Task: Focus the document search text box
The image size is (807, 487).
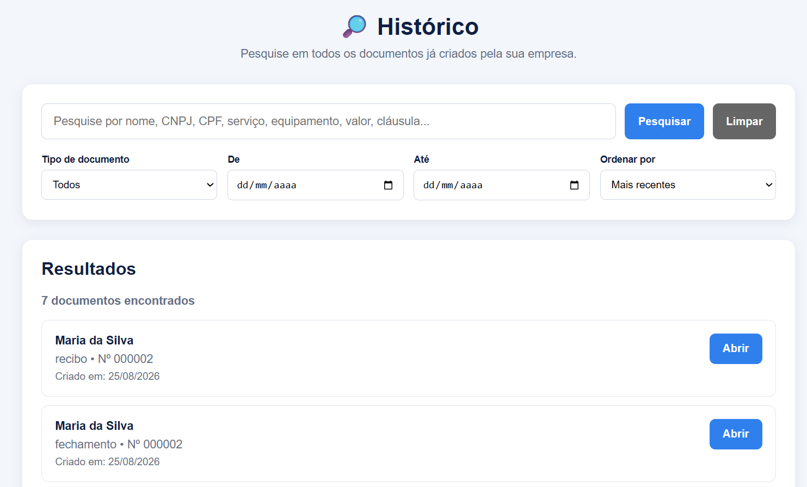Action: coord(329,121)
